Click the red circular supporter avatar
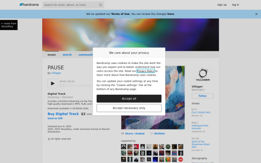261x163 pixels. pyautogui.click(x=181, y=160)
